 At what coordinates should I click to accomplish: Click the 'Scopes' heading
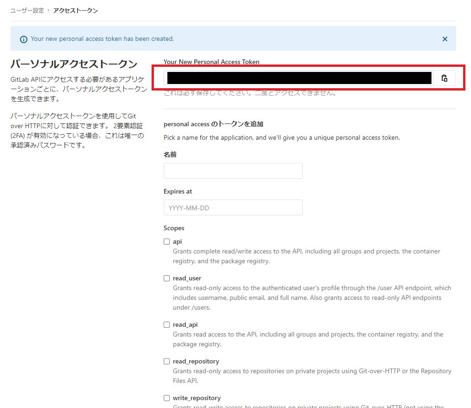coord(173,228)
